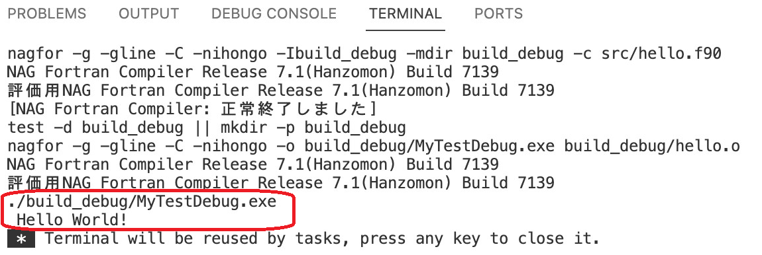Click the first 'NAG Fortran Compiler Release 7.1' line
The image size is (762, 255).
point(252,72)
